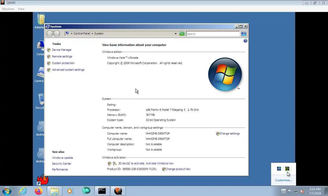Click Activate Windows now link

click(x=160, y=163)
